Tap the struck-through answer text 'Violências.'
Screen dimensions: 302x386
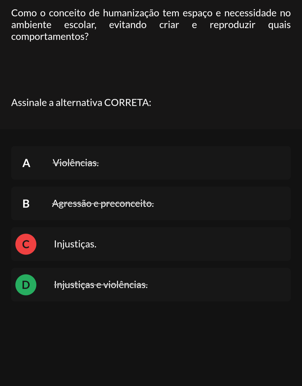[76, 162]
